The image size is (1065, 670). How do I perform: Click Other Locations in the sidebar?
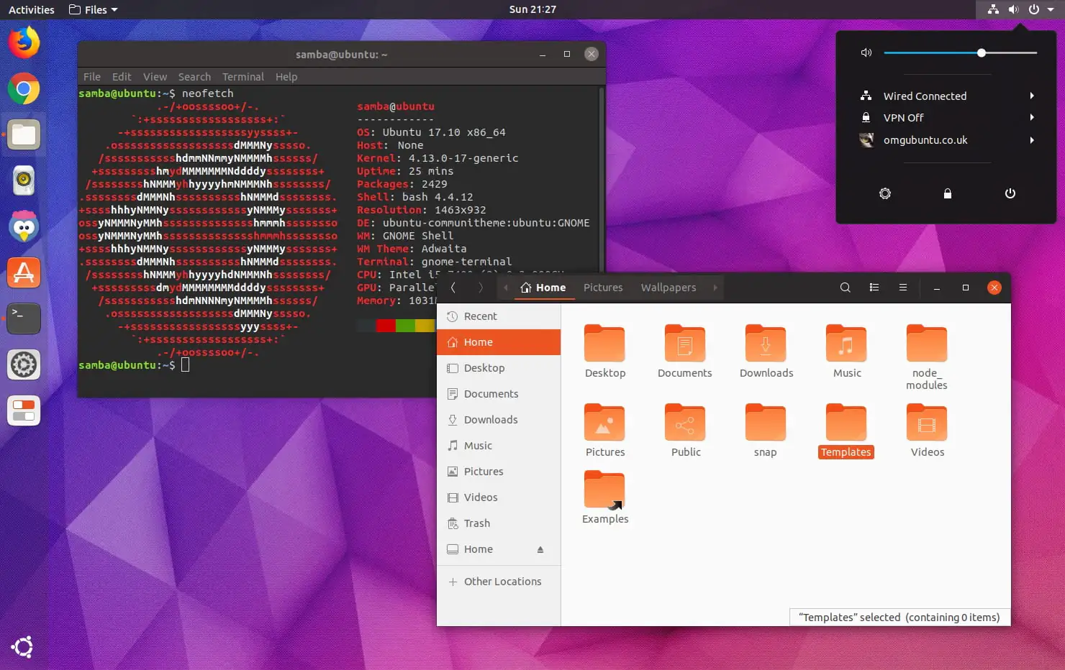click(x=502, y=581)
